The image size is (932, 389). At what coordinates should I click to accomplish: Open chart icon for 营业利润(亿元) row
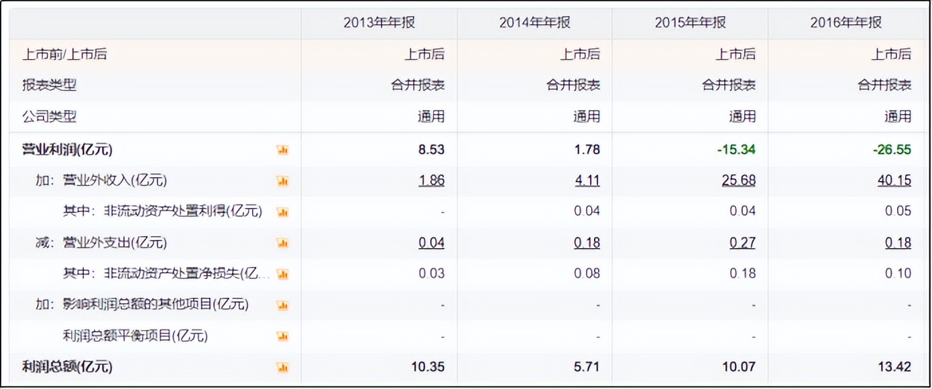(x=282, y=150)
